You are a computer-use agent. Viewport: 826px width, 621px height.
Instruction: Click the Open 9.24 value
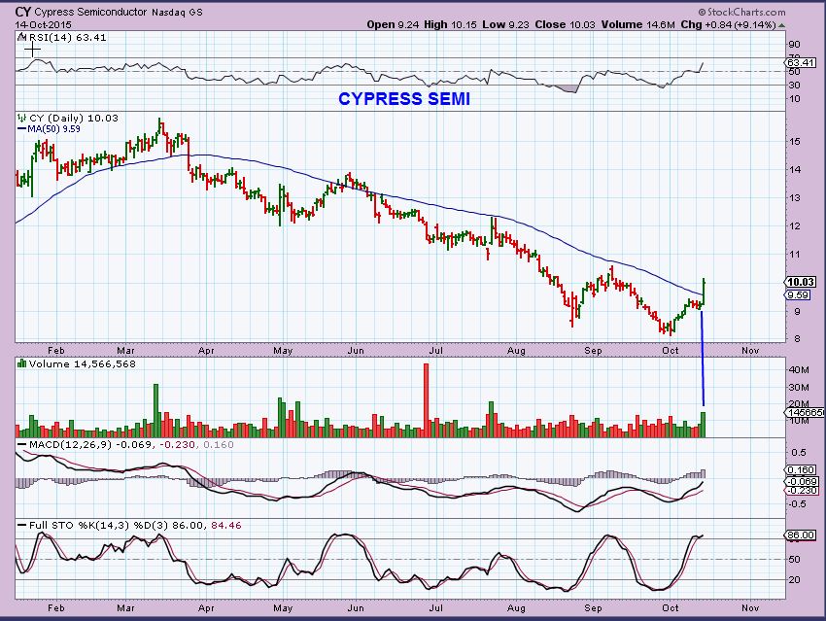pyautogui.click(x=393, y=24)
